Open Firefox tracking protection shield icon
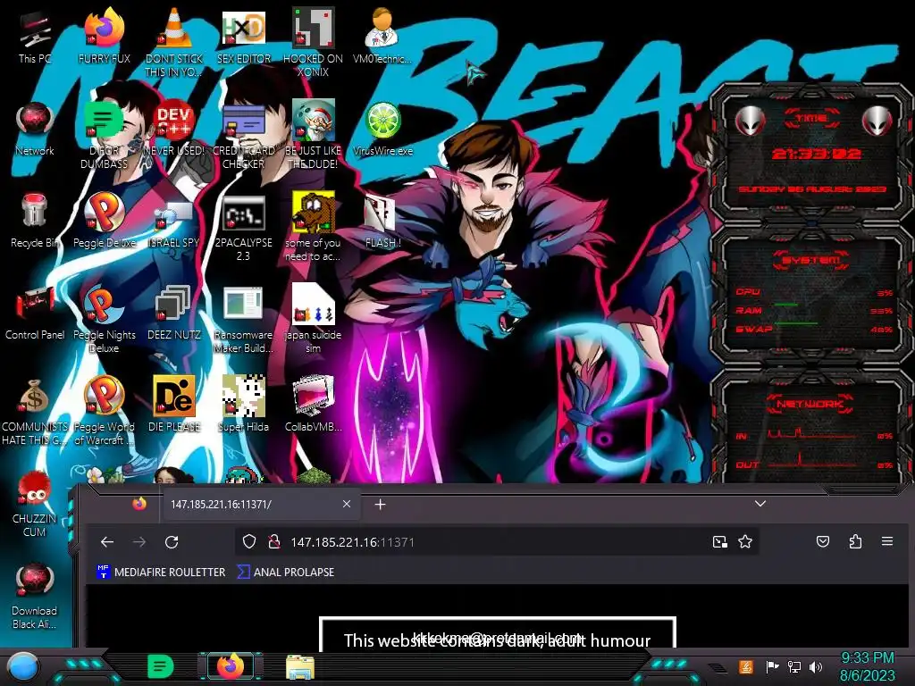The height and width of the screenshot is (686, 915). [249, 542]
